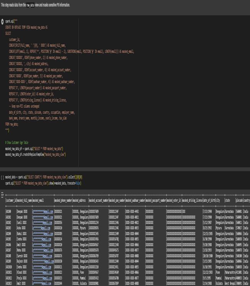
Task: Click the 'Sunil XXXX' name cell
Action: pos(22,222)
